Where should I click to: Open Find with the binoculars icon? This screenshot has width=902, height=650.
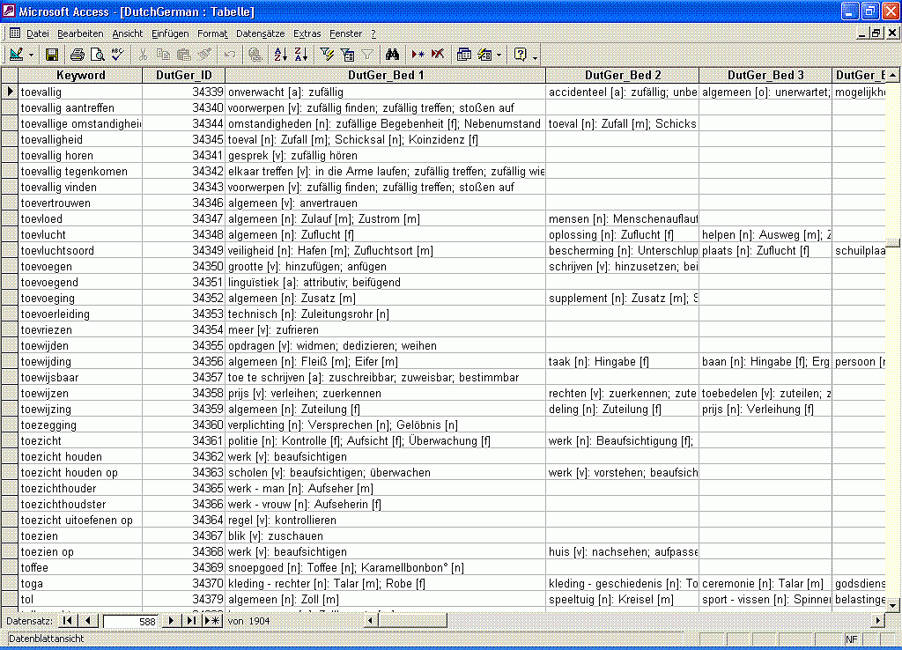[x=392, y=55]
